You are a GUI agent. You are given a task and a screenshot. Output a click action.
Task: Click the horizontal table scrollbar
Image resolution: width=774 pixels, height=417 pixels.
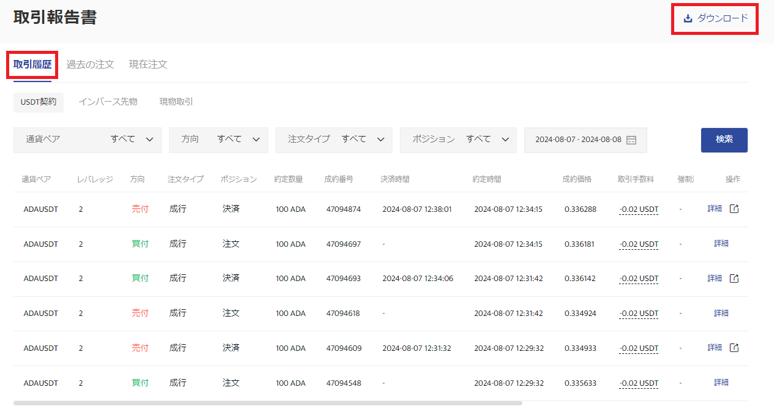coord(268,403)
